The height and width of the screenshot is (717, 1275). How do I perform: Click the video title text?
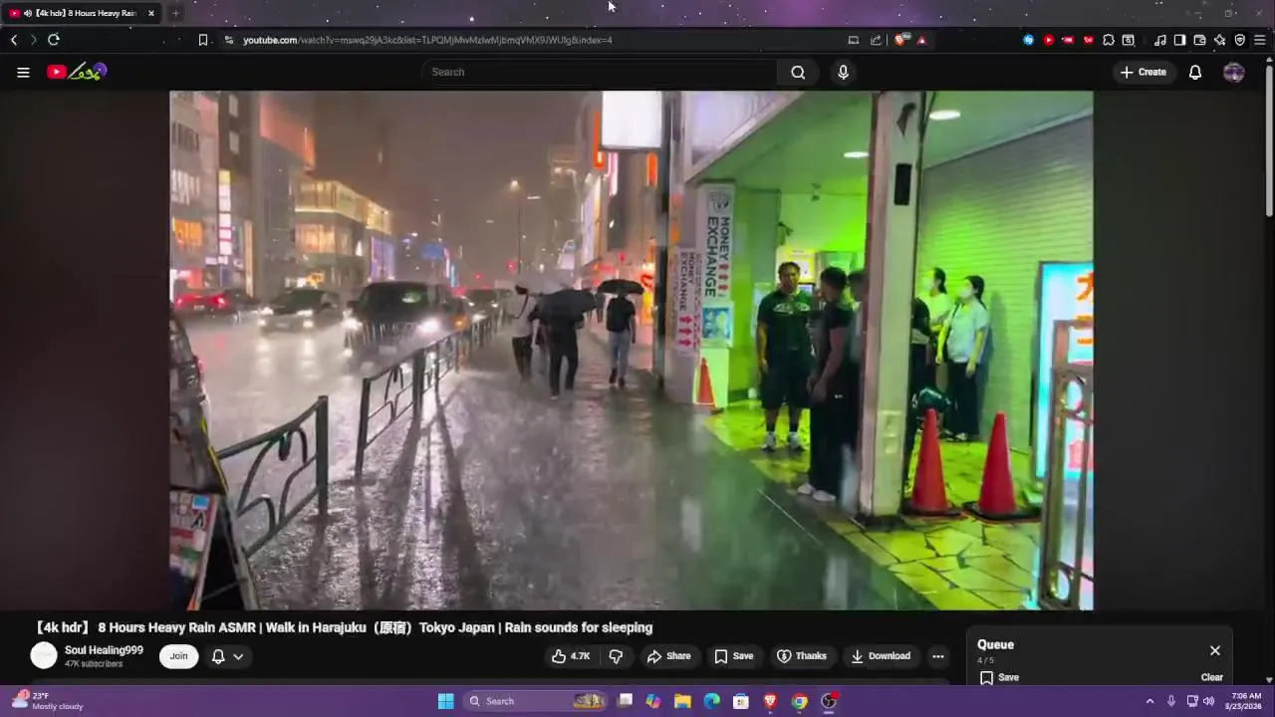pos(344,627)
